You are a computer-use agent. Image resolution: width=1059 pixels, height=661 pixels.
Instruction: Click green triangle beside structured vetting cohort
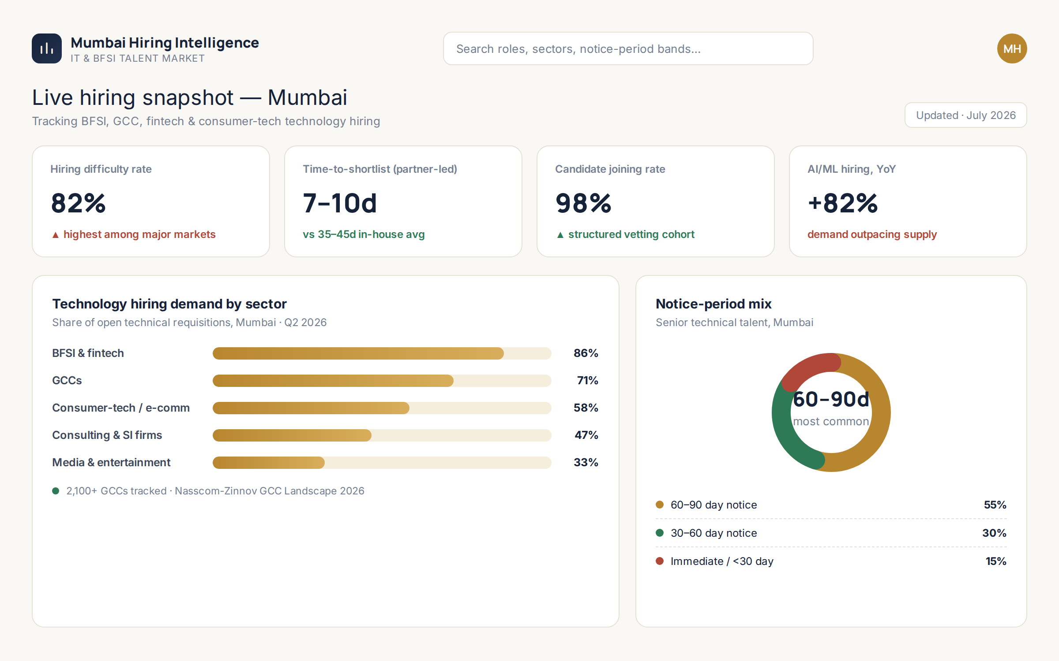560,235
